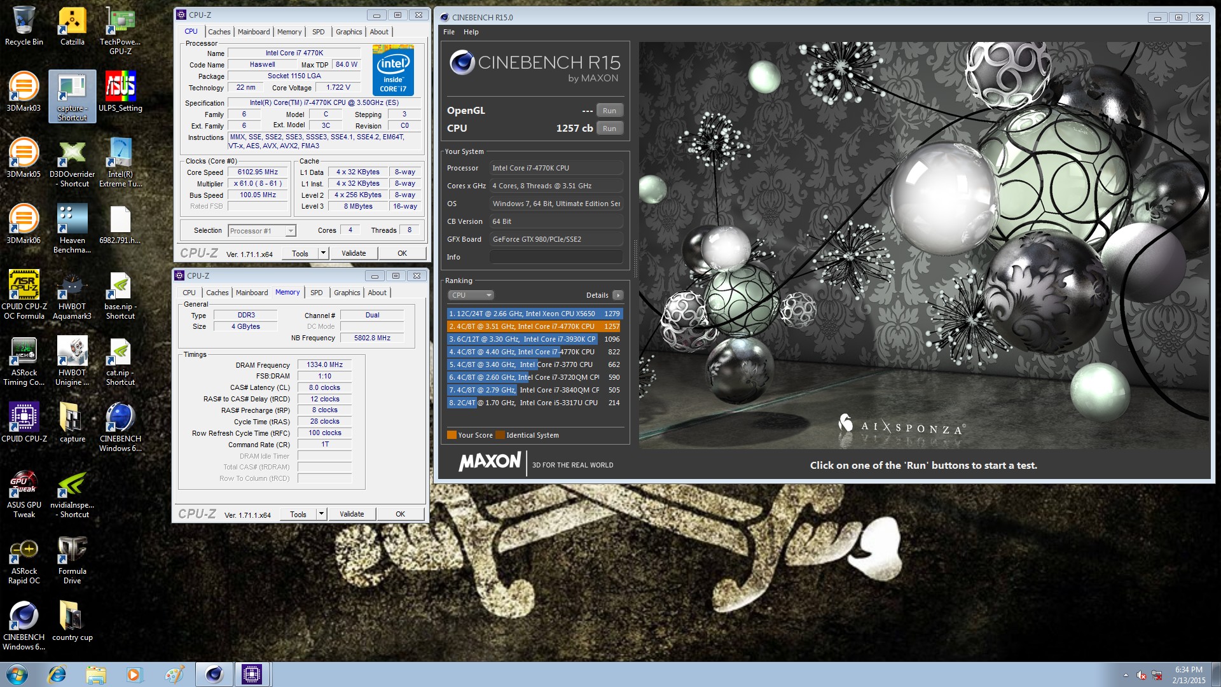Switch to CPU-Z taskbar button
This screenshot has width=1221, height=687.
252,674
